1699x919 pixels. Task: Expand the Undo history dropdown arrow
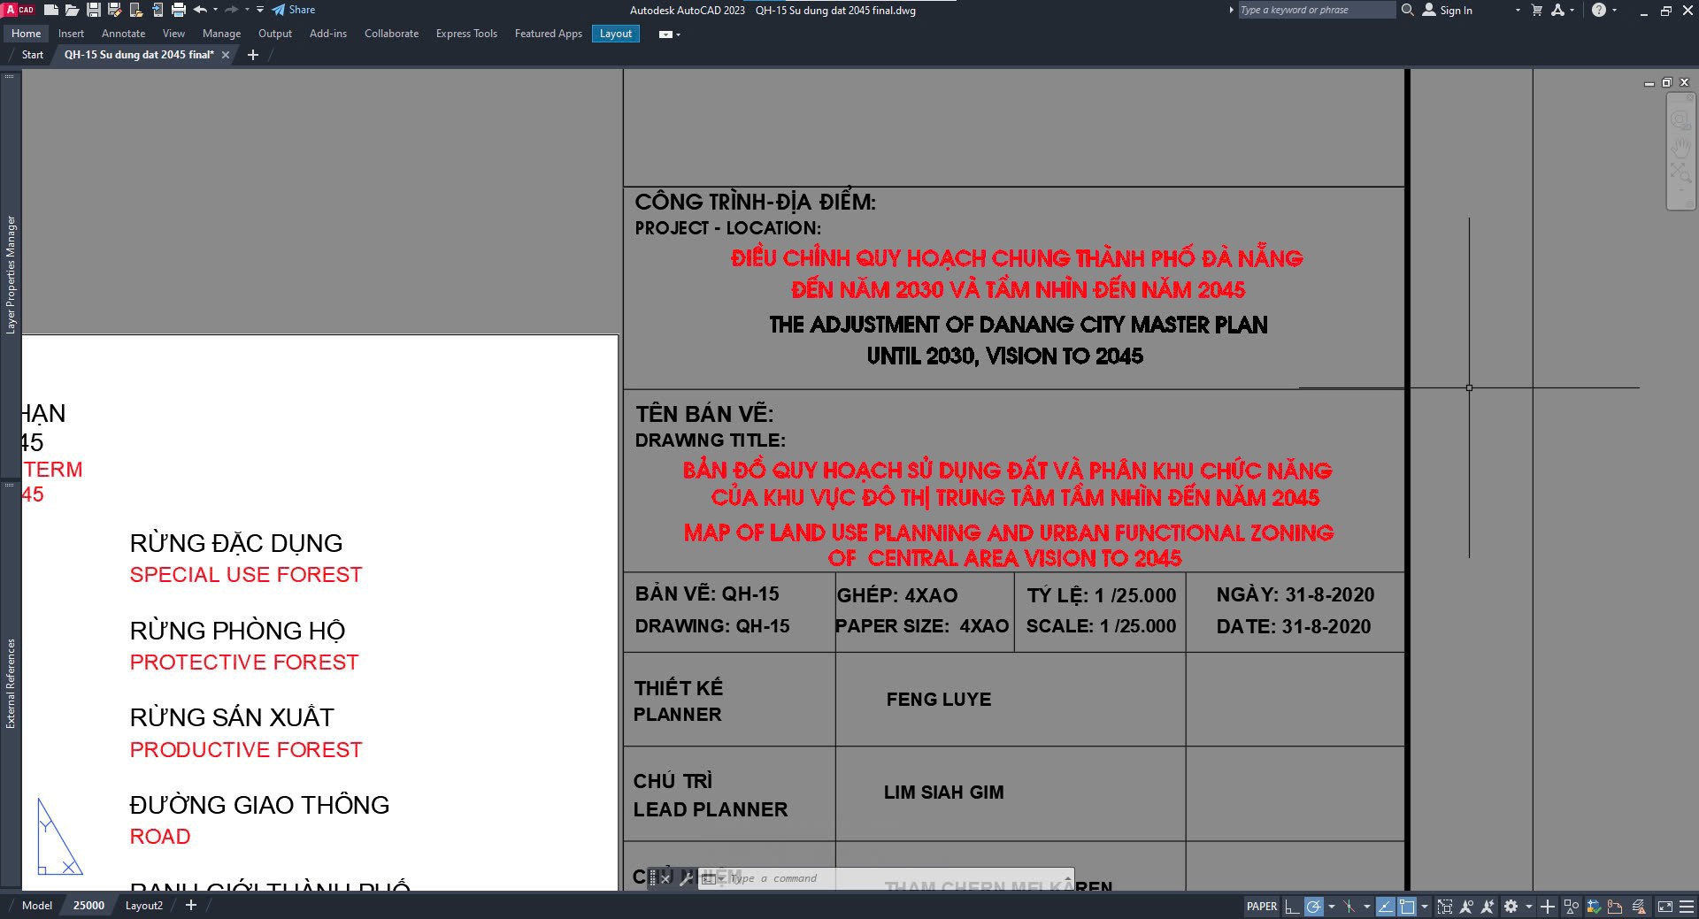215,10
